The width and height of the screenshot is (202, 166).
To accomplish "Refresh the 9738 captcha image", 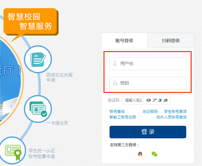I will click(x=158, y=100).
